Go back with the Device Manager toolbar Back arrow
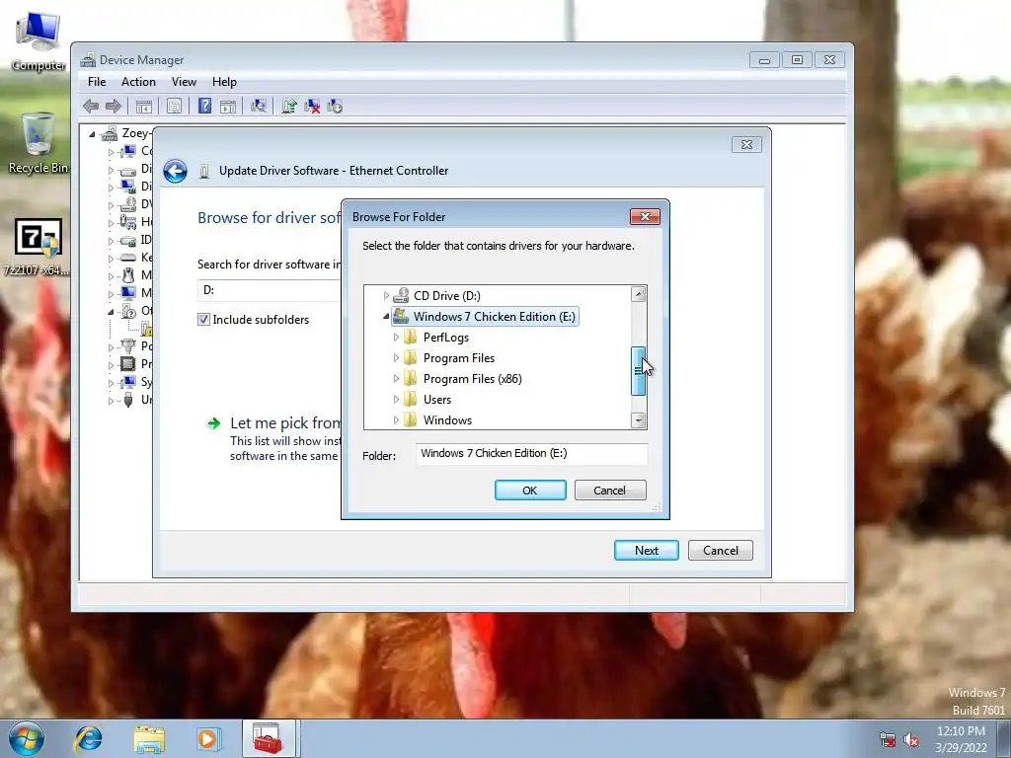Viewport: 1011px width, 758px height. [x=91, y=107]
